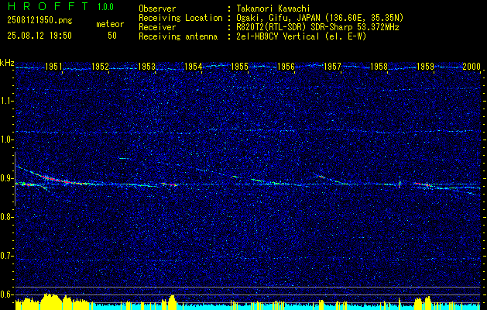487x310 pixels.
Task: Click the 1.1 frequency axis label
Action: tap(6, 101)
